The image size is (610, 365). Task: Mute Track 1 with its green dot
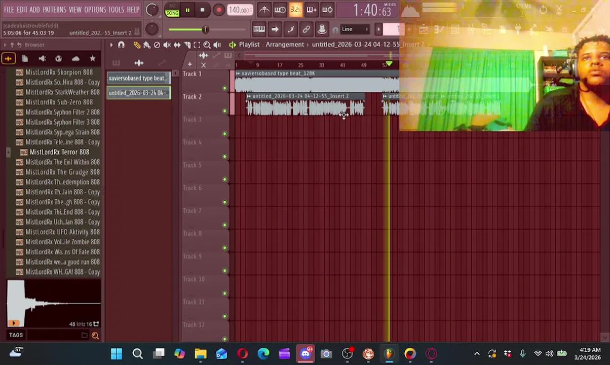pos(224,88)
